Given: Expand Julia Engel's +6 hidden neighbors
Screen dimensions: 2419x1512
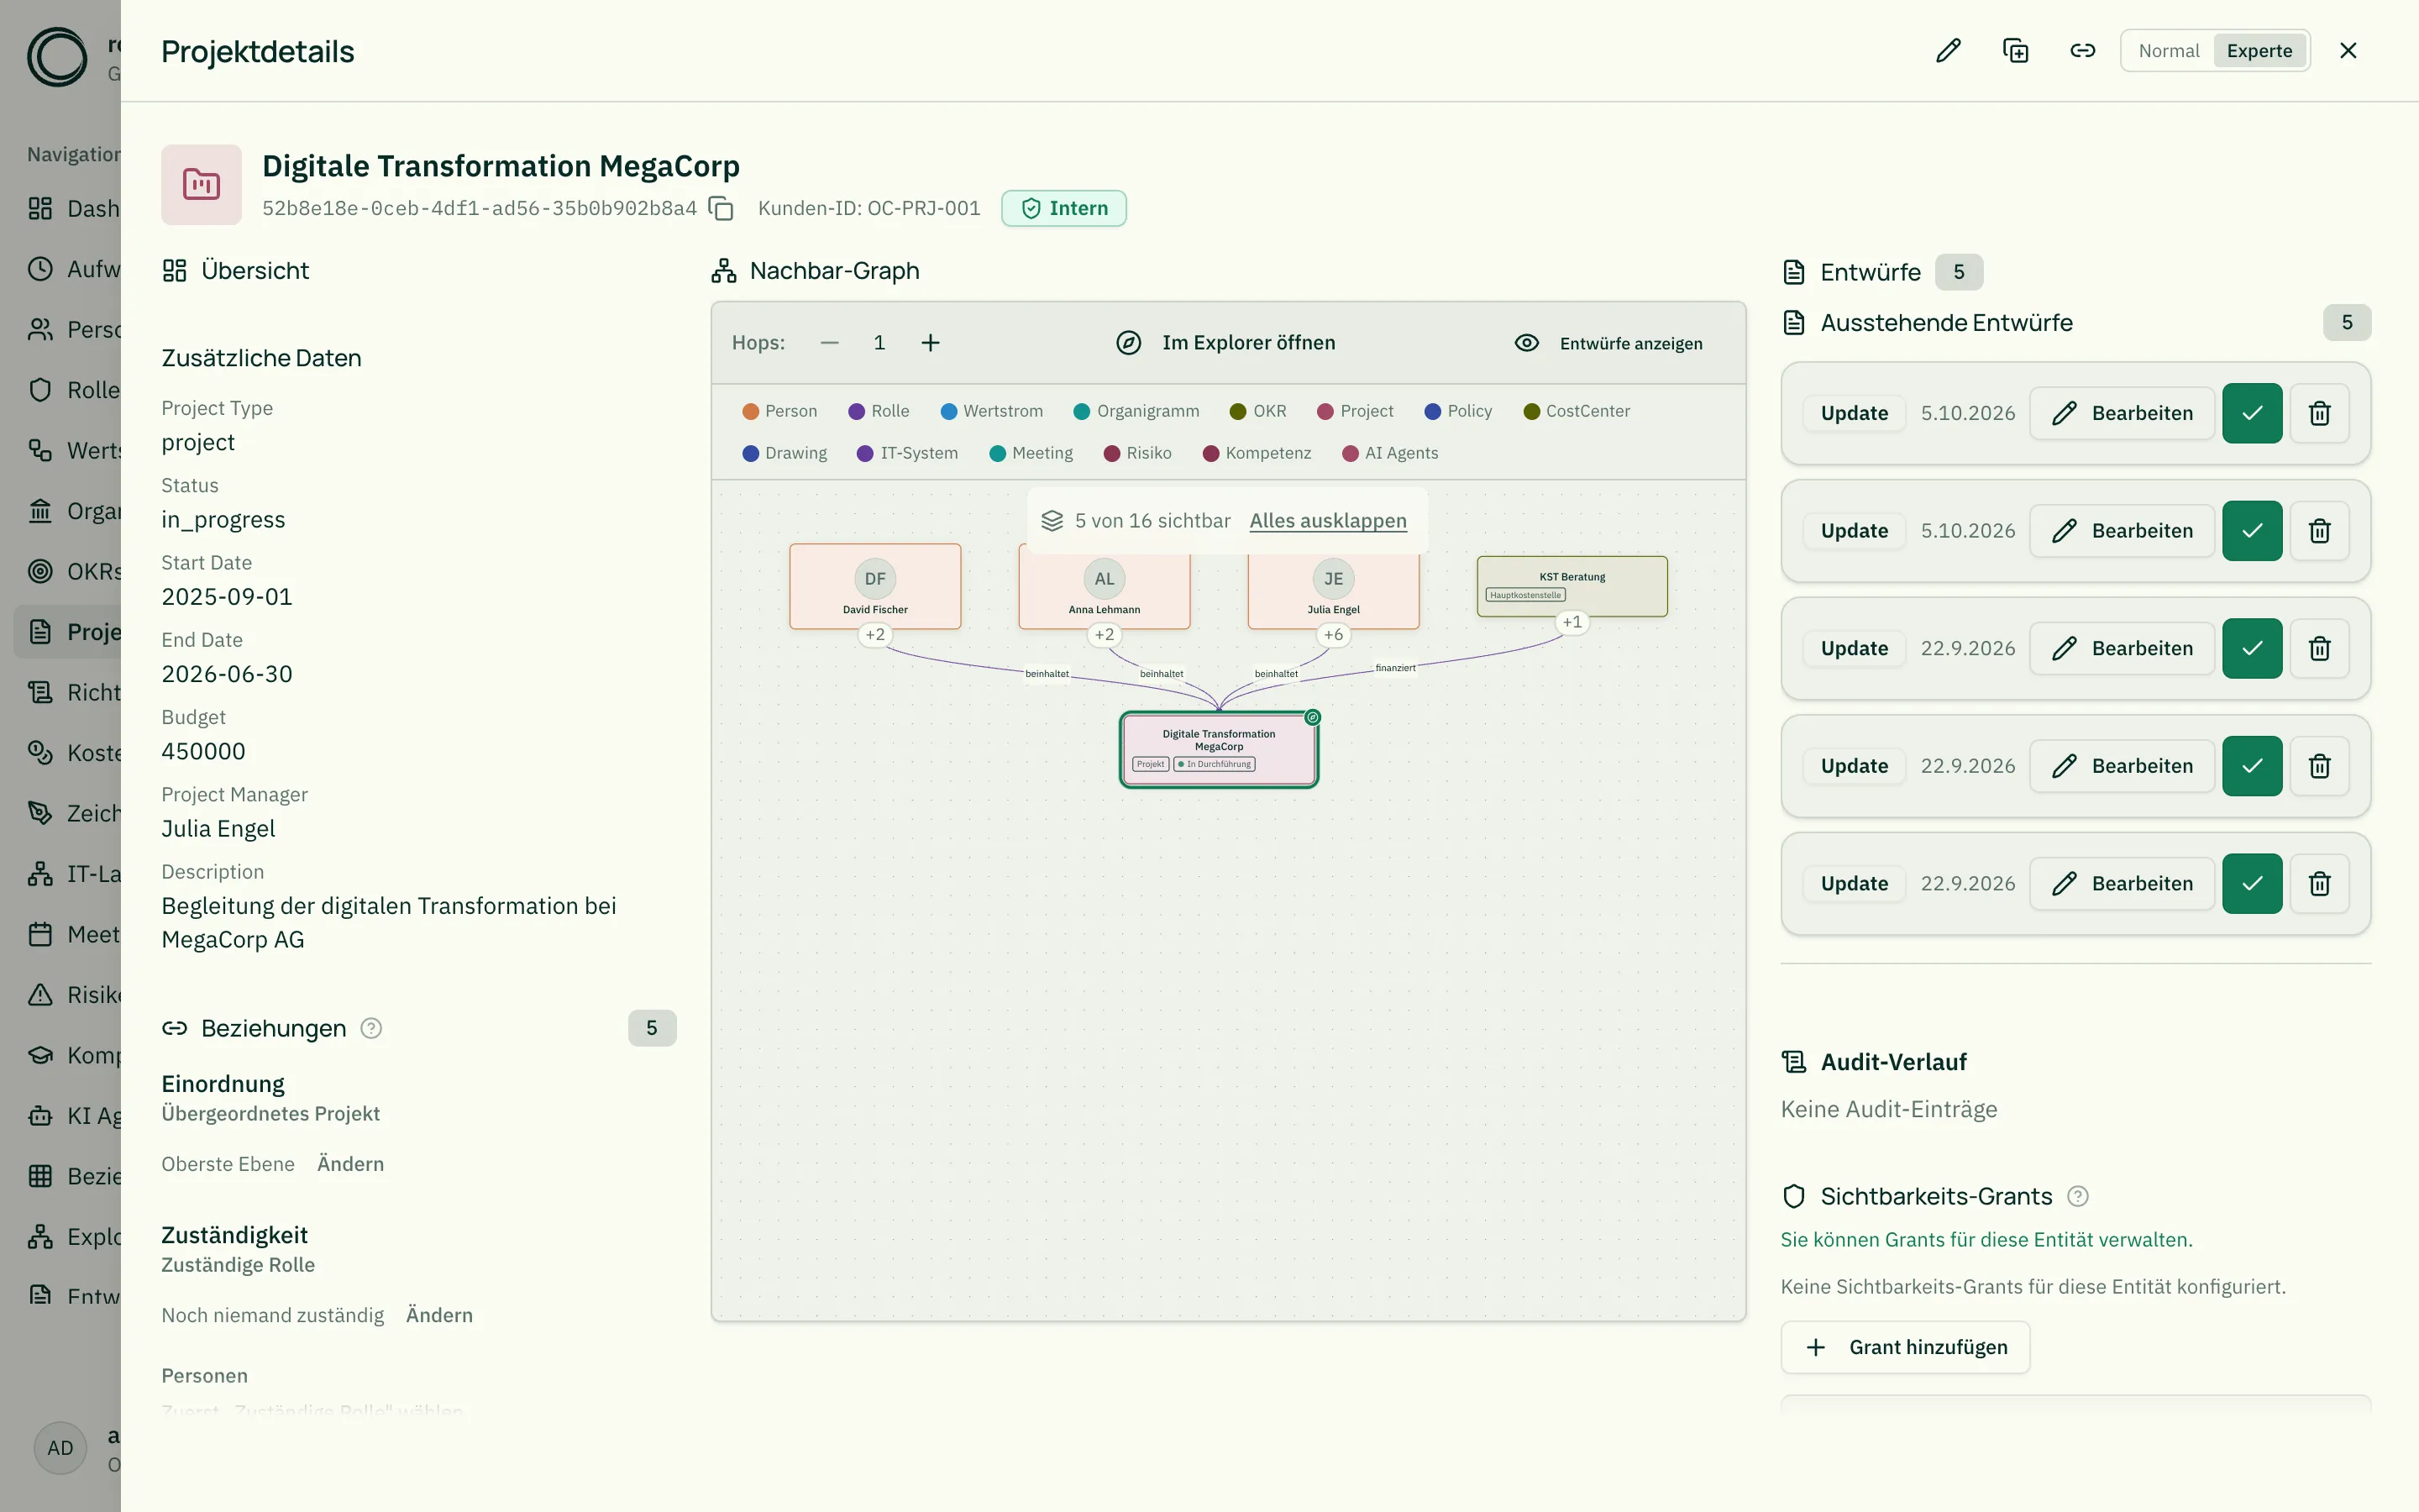Looking at the screenshot, I should [1332, 634].
